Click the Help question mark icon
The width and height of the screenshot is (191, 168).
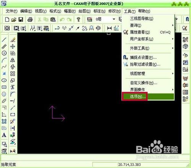[x=78, y=19]
